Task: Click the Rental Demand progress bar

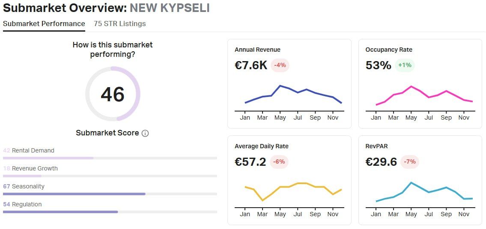Action: point(110,158)
